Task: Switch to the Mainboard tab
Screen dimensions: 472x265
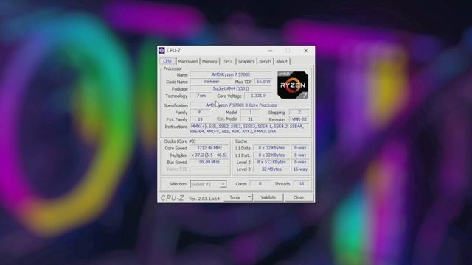Action: pos(187,61)
